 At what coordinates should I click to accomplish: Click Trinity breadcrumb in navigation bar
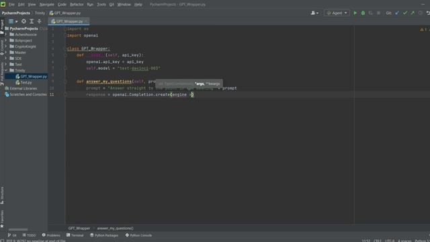click(x=40, y=13)
